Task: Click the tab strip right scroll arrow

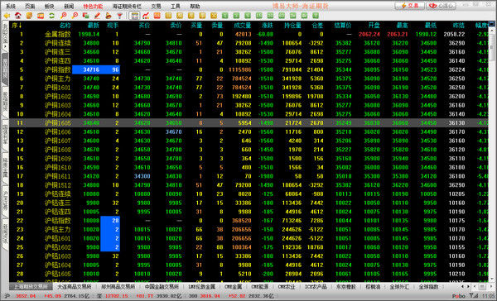Action: [469, 287]
